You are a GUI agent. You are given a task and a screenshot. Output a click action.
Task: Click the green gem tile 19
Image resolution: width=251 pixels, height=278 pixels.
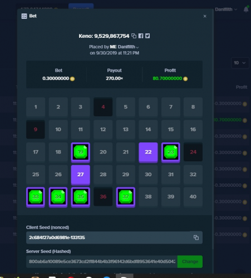point(81,152)
